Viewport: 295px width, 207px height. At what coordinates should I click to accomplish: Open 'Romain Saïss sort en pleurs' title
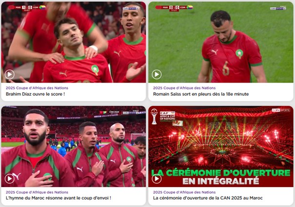coord(201,94)
